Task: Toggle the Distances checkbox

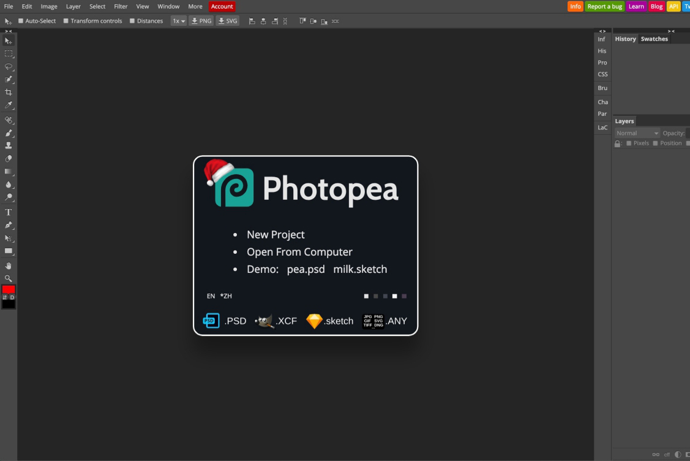Action: [131, 20]
